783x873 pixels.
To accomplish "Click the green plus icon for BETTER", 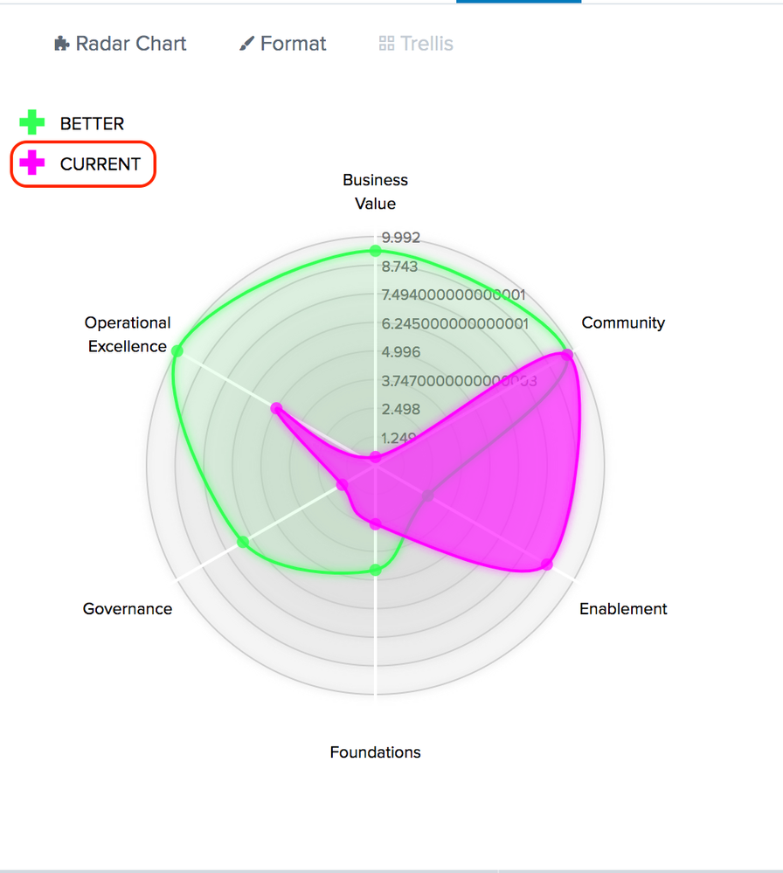I will click(x=32, y=123).
